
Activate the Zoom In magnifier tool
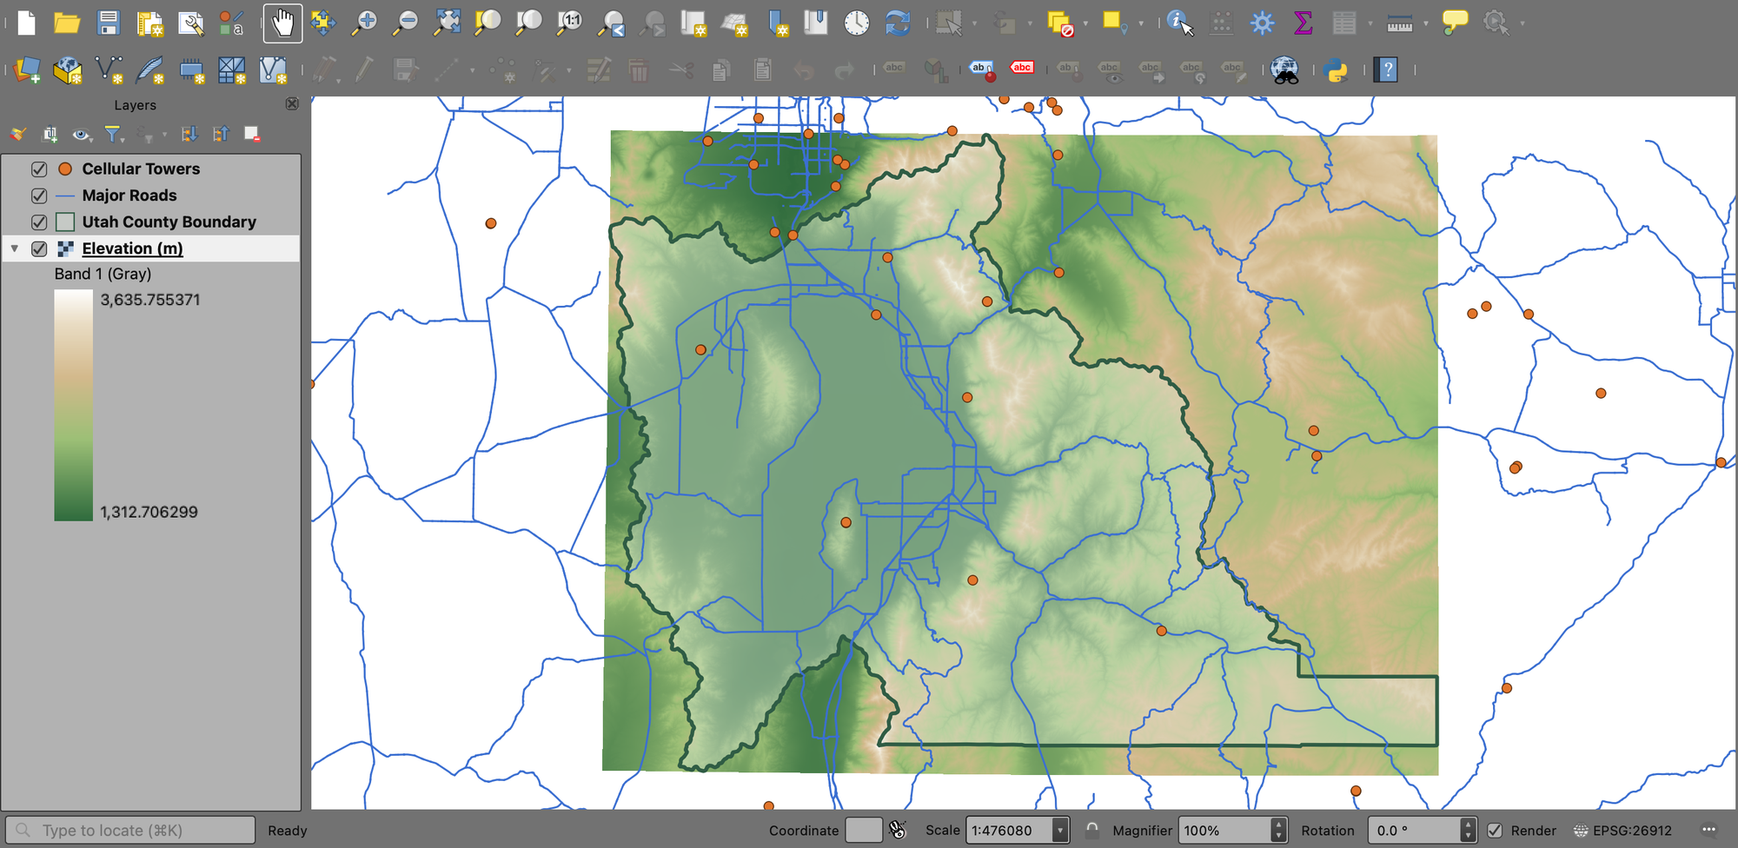click(x=364, y=23)
